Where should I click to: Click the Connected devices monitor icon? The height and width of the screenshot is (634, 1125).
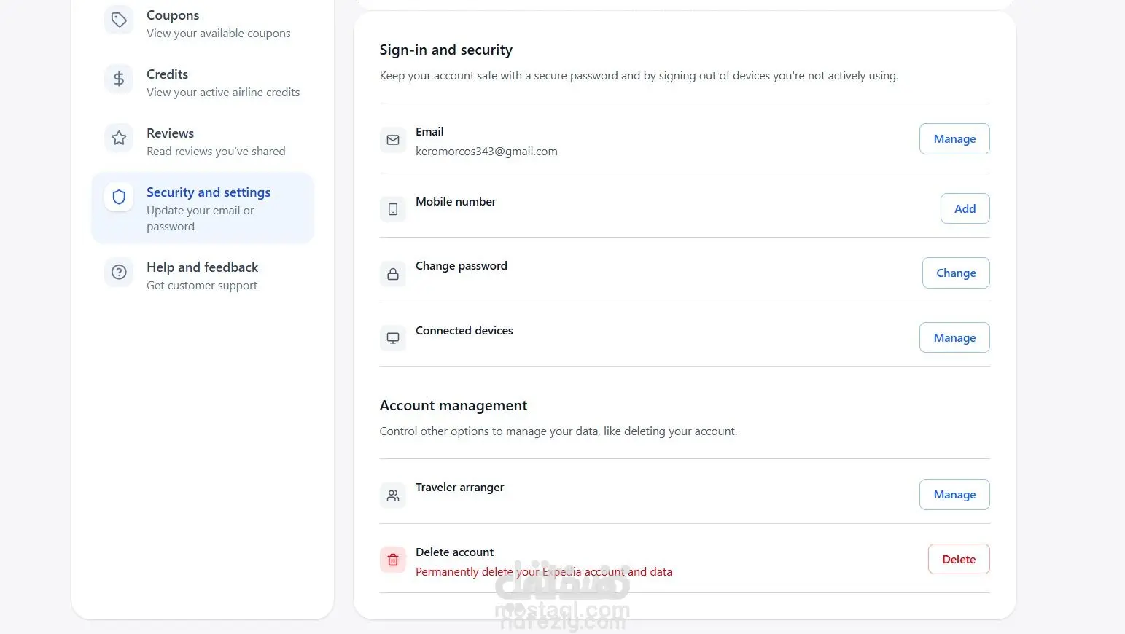click(393, 338)
